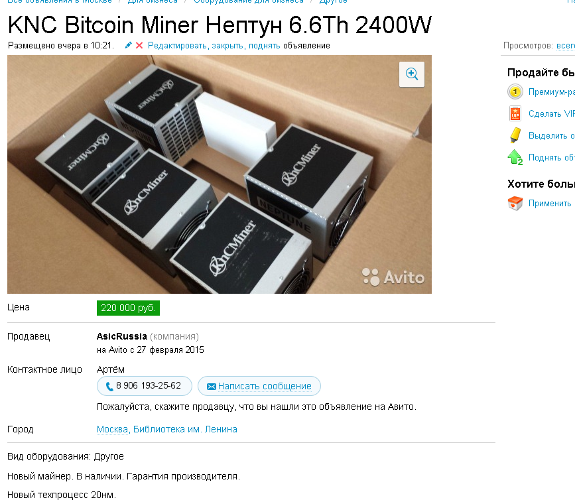Click the 'поднять' link to raise the listing
Image resolution: width=575 pixels, height=504 pixels.
pyautogui.click(x=265, y=46)
